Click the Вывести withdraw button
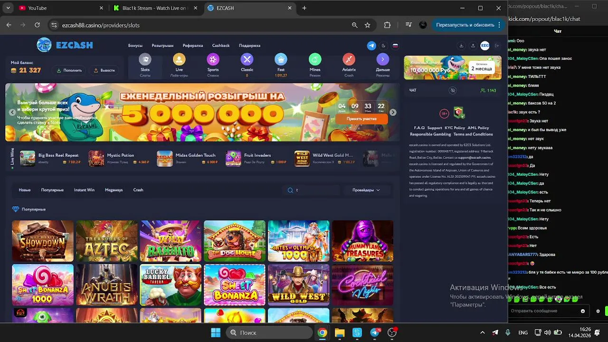This screenshot has height=342, width=608. [x=104, y=70]
